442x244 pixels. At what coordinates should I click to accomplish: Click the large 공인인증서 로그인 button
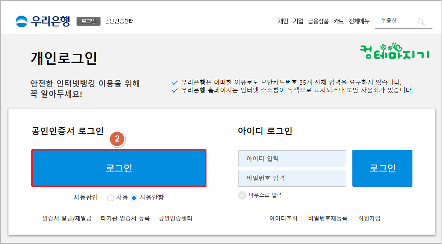119,168
